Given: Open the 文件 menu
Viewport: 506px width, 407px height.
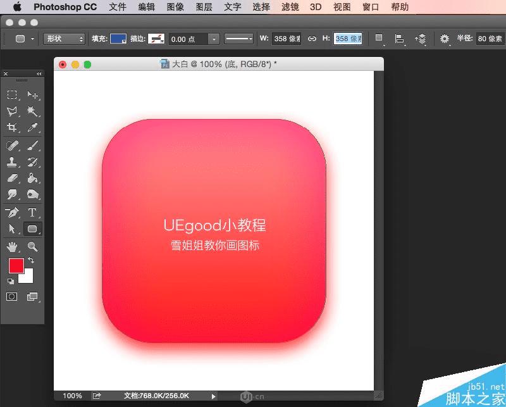Looking at the screenshot, I should [x=118, y=7].
